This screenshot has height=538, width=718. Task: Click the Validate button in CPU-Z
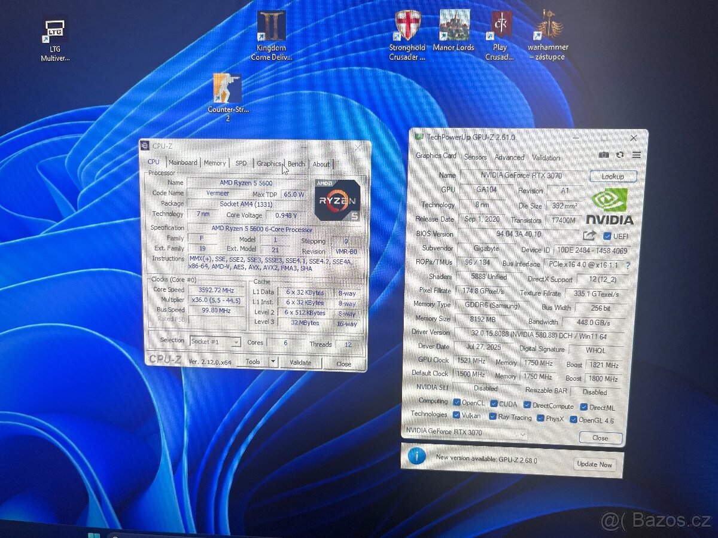[x=300, y=362]
